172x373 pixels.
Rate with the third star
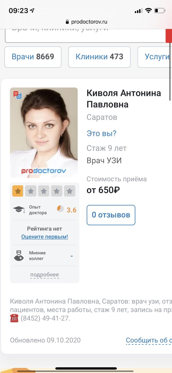pos(44,191)
